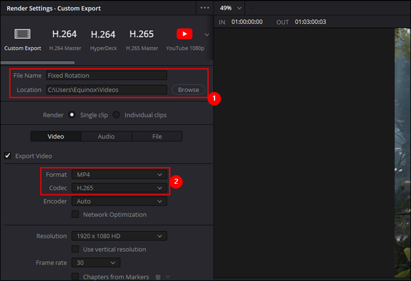411x281 pixels.
Task: Pick the HyperDeck H.264 preset
Action: pyautogui.click(x=103, y=34)
